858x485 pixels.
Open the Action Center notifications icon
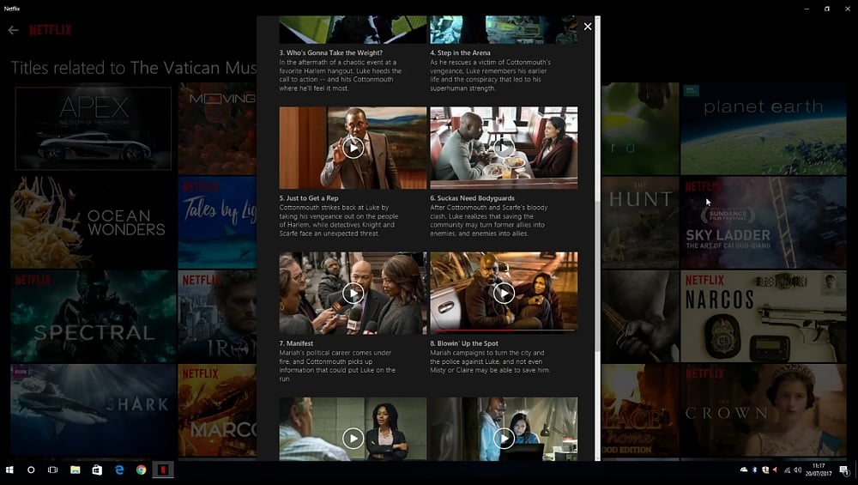pos(844,470)
